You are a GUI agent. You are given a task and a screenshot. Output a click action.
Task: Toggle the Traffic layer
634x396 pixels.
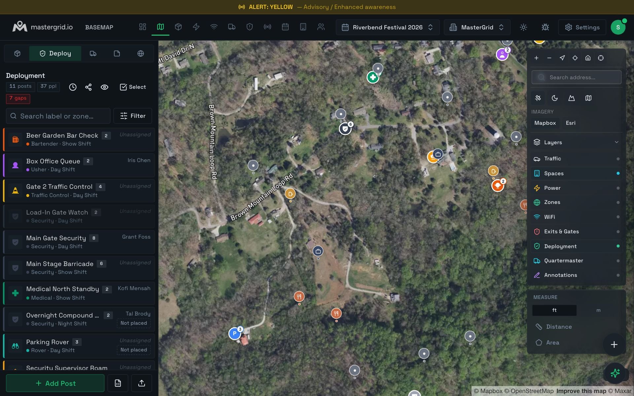pyautogui.click(x=576, y=159)
